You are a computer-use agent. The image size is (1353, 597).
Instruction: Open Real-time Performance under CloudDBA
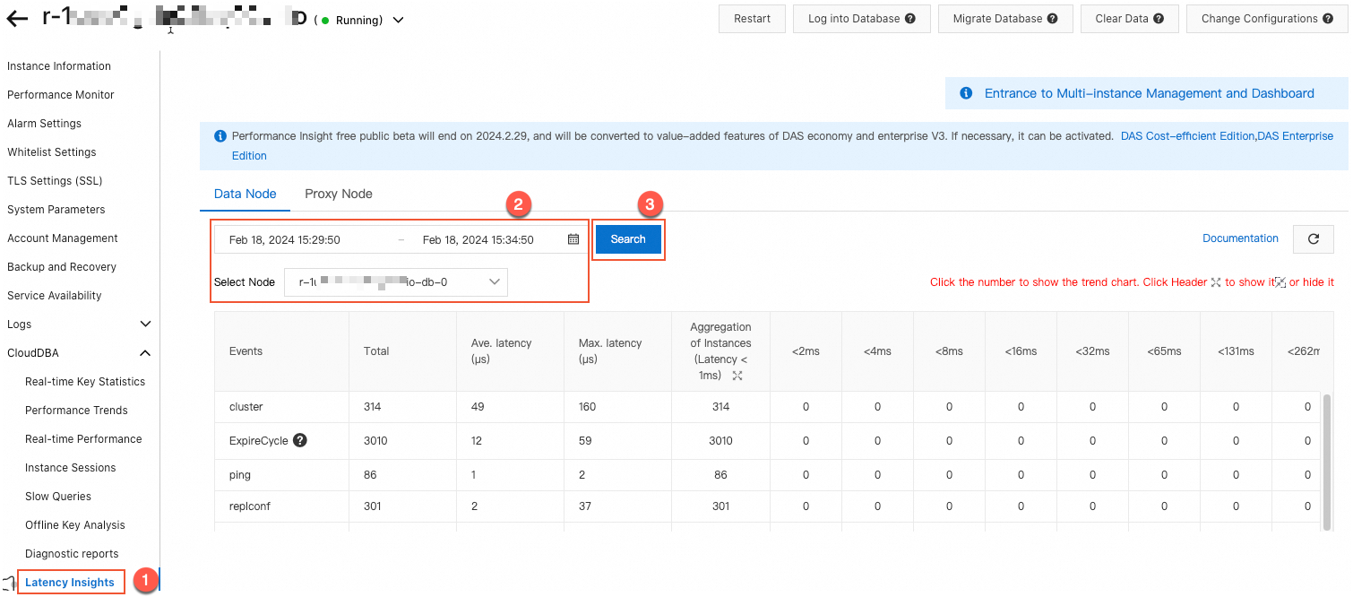83,439
